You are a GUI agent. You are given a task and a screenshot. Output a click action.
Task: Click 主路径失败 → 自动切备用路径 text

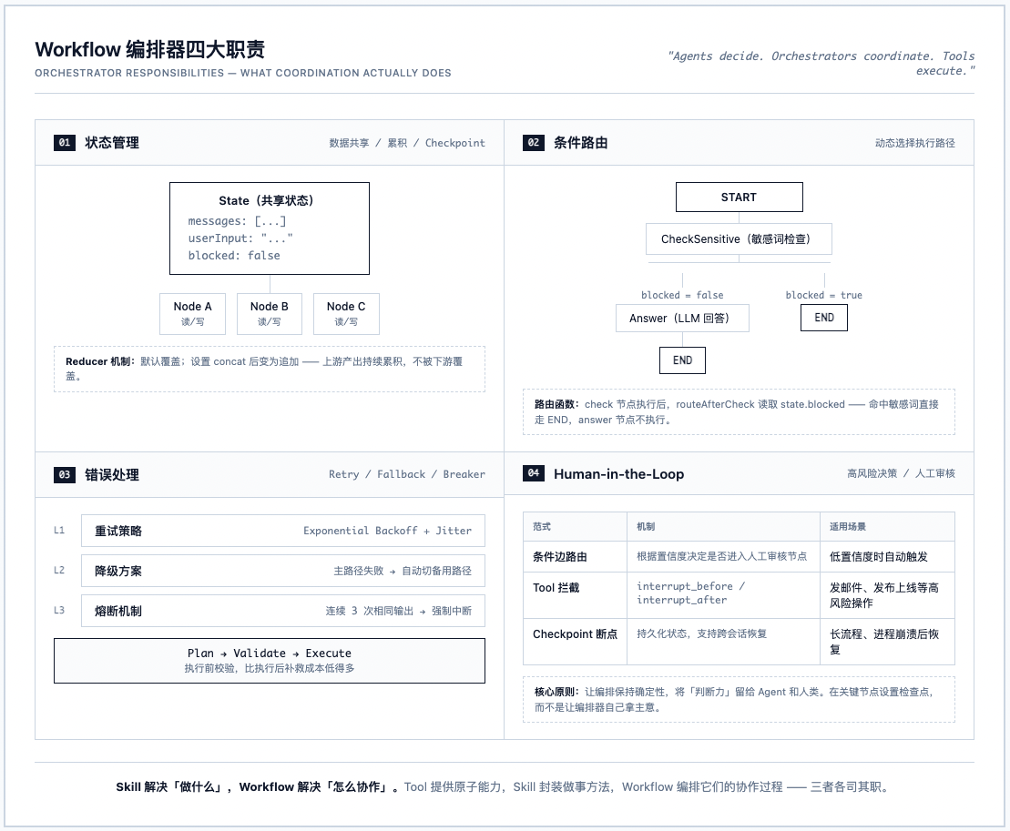tap(402, 571)
